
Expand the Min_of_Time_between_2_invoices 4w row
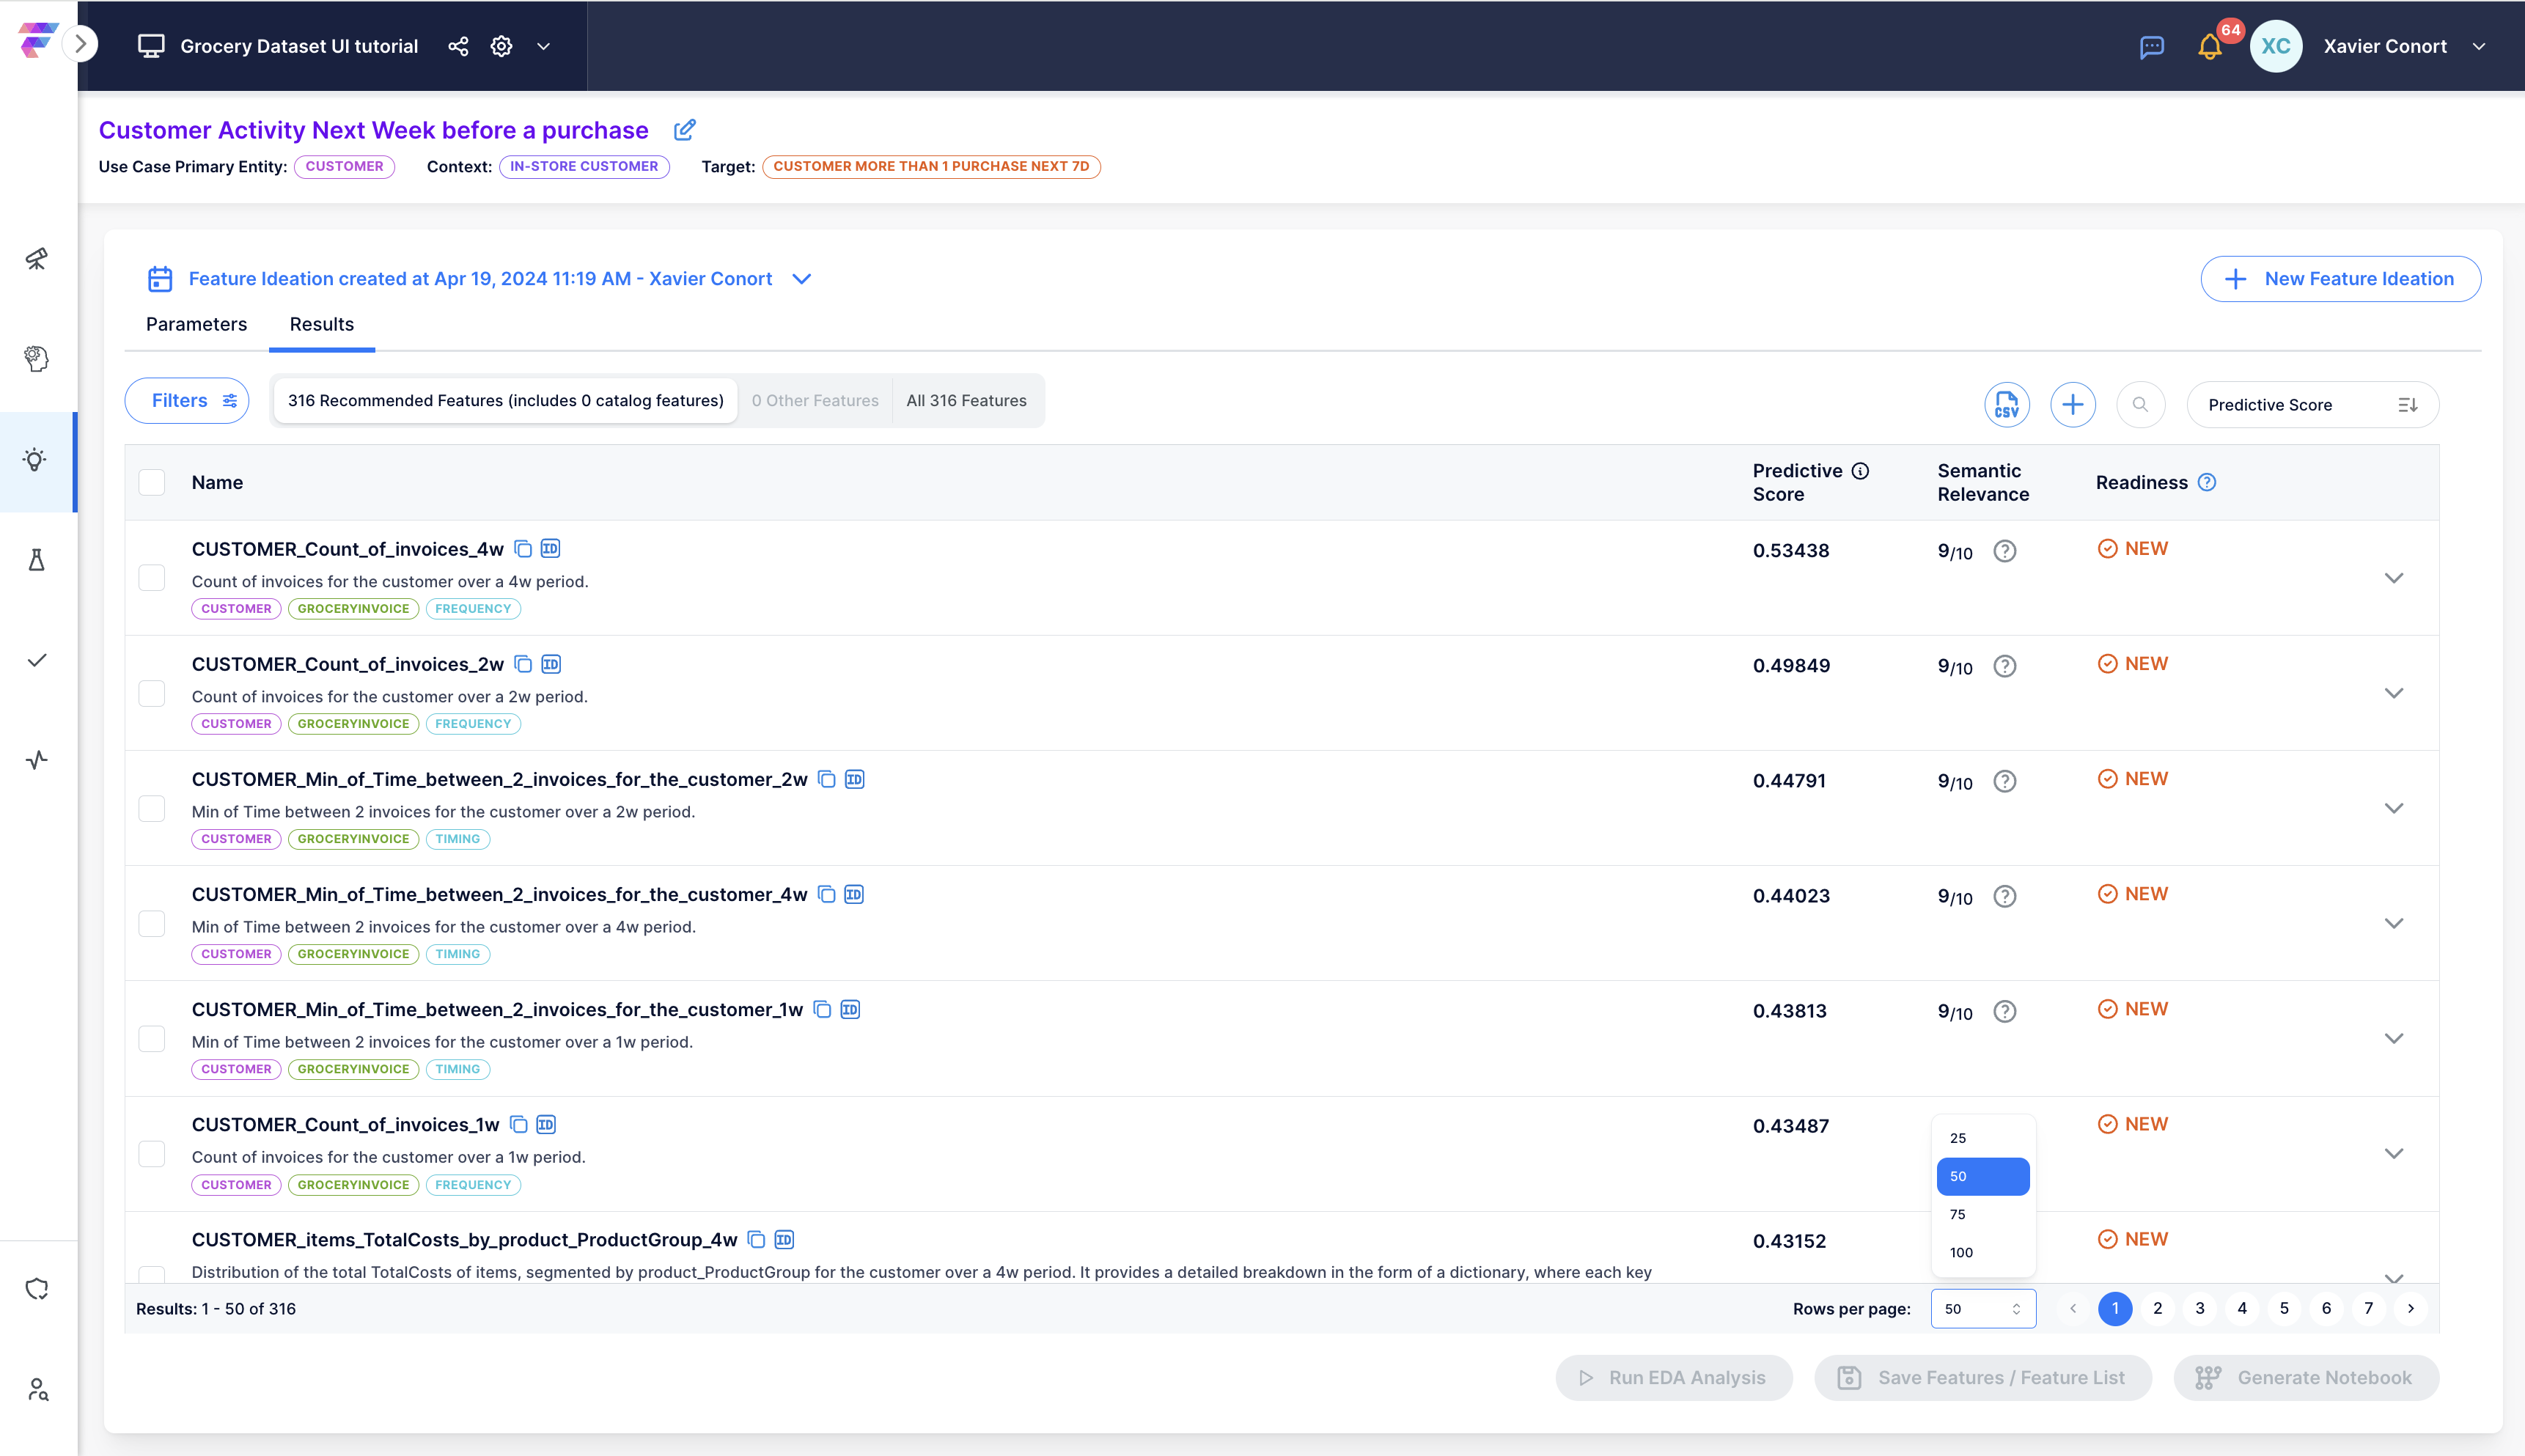point(2393,923)
